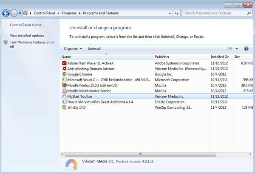Click the scroll left arrow
Screen dimensions: 255x174
(62, 154)
